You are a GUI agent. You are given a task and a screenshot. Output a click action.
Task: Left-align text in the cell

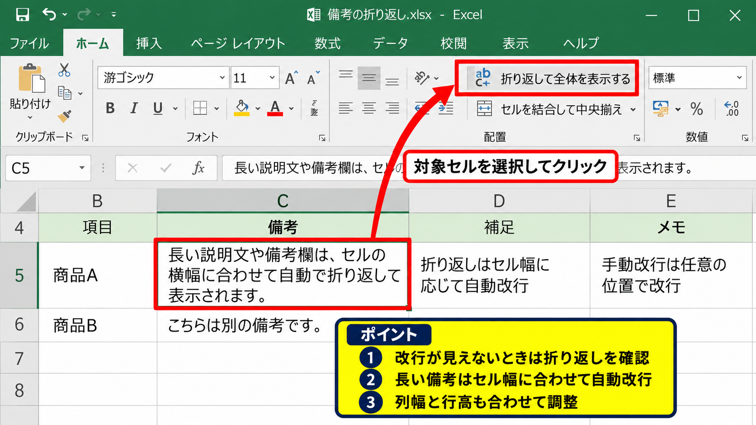pyautogui.click(x=346, y=108)
